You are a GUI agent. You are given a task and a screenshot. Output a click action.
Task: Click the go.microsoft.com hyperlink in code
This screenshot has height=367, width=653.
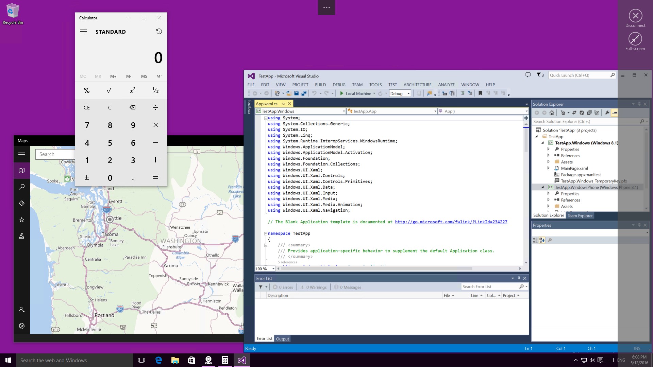click(x=451, y=222)
